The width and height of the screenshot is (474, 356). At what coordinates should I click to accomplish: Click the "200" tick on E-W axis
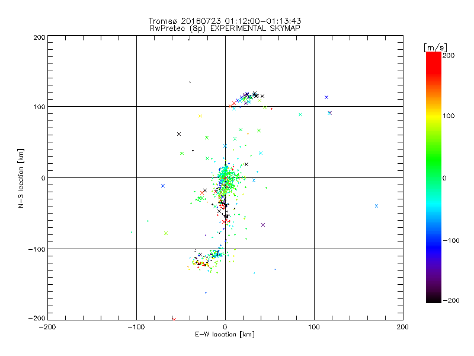point(403,327)
